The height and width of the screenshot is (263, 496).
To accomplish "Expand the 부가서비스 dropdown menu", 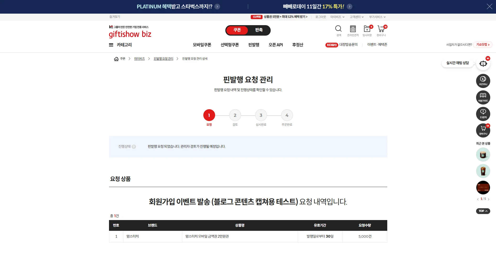I will click(377, 17).
